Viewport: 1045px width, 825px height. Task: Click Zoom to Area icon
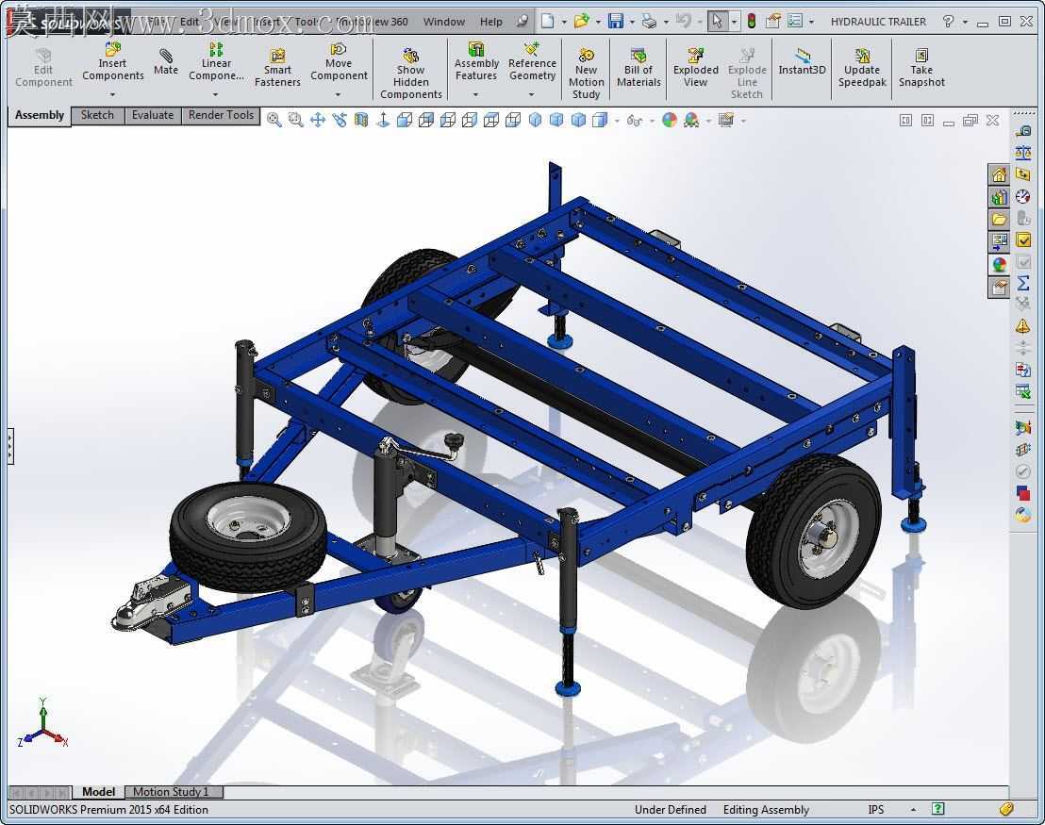pyautogui.click(x=296, y=120)
